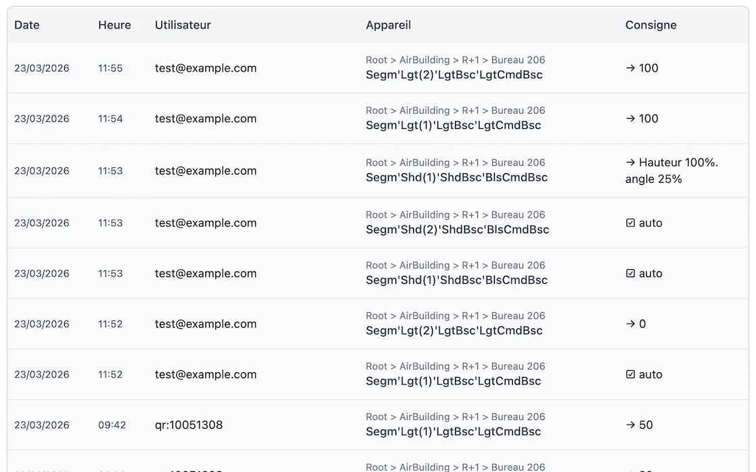Screen dimensions: 756x472
Task: Click the Heure column header
Action: pos(114,25)
